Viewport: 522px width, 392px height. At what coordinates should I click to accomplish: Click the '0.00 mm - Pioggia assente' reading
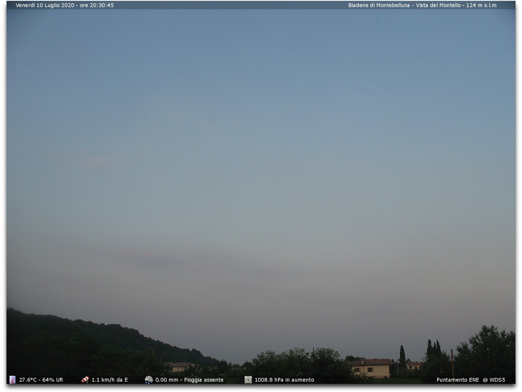click(x=190, y=380)
